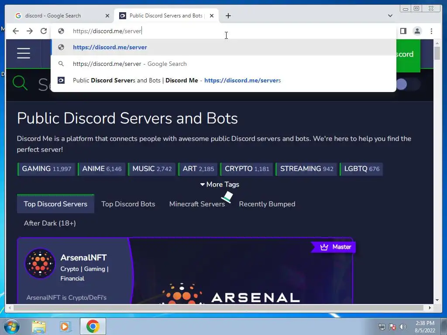Image resolution: width=447 pixels, height=335 pixels.
Task: Close the 'discord - Google Search' tab
Action: click(107, 16)
